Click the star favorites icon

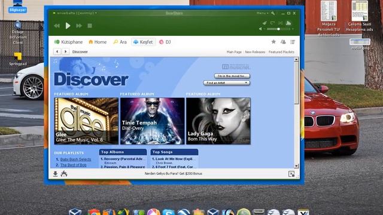pyautogui.click(x=273, y=42)
